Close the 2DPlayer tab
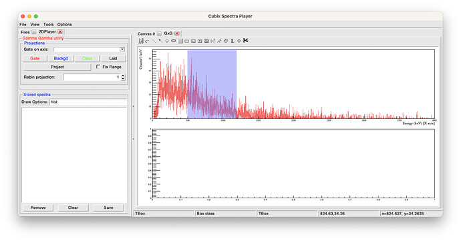This screenshot has width=461, height=241. [60, 32]
